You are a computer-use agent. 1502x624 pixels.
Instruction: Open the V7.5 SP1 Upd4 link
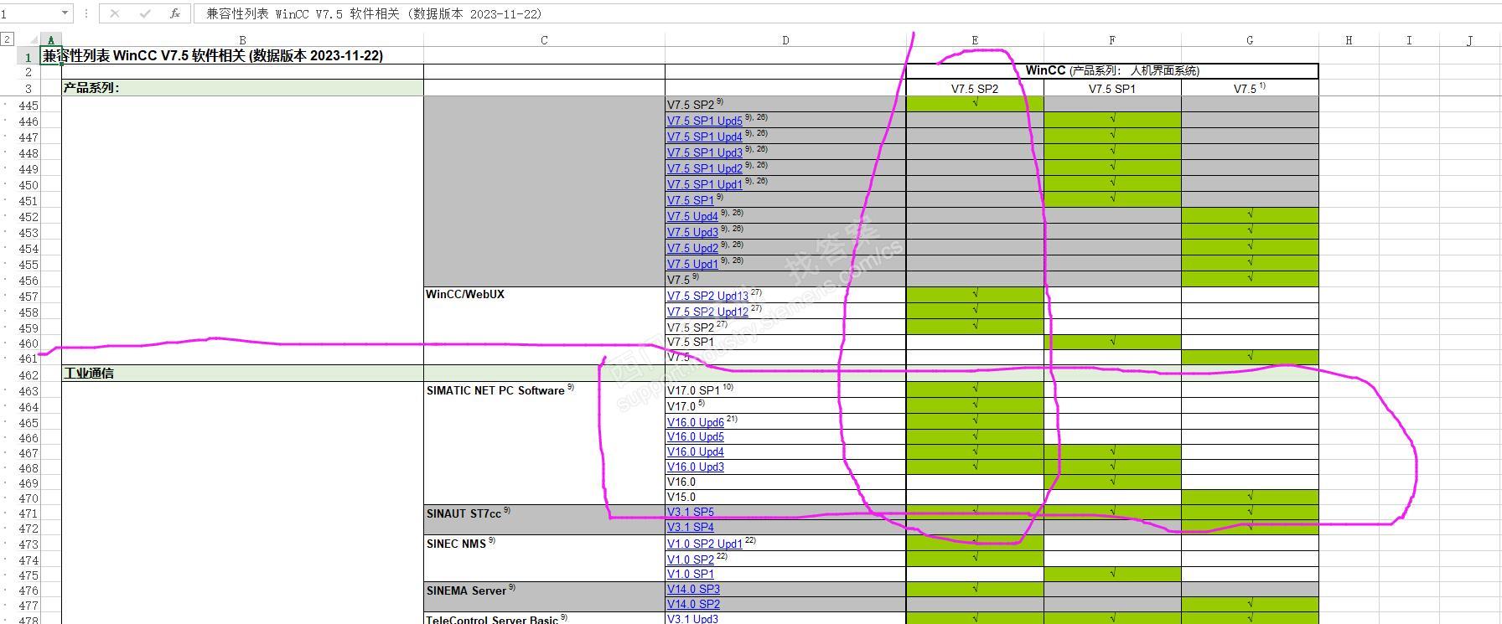pyautogui.click(x=705, y=137)
